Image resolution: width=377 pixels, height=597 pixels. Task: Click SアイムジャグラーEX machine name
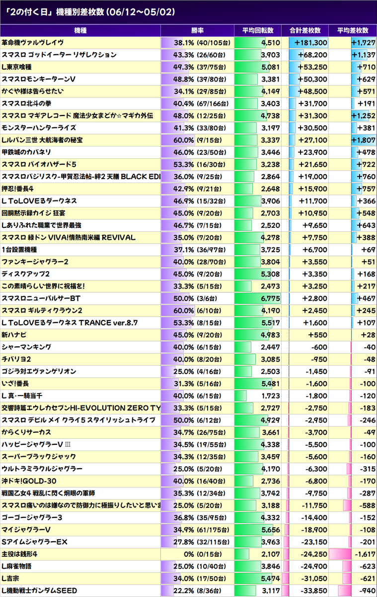34,542
